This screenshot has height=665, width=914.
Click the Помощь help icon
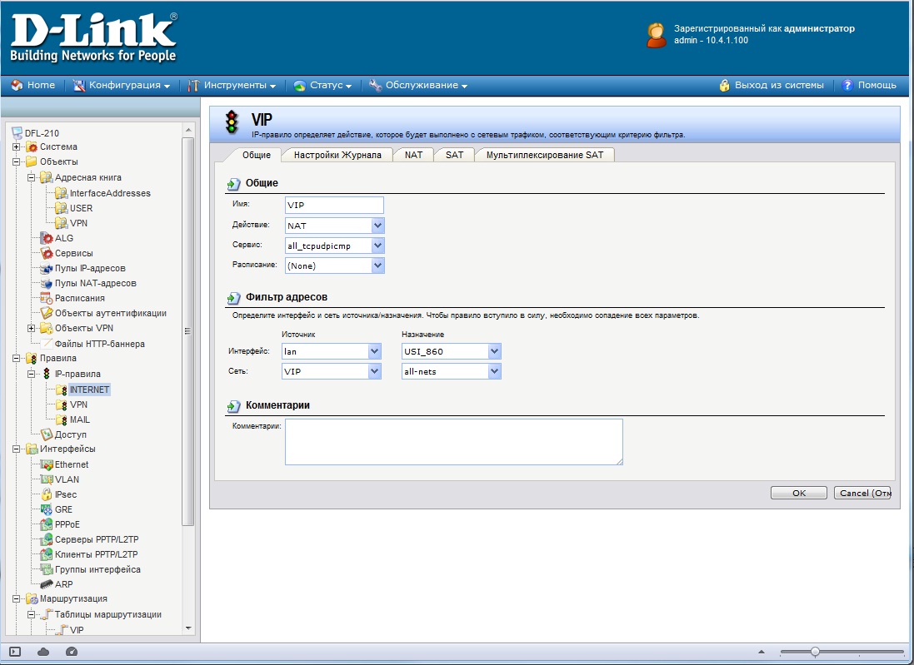click(x=848, y=85)
